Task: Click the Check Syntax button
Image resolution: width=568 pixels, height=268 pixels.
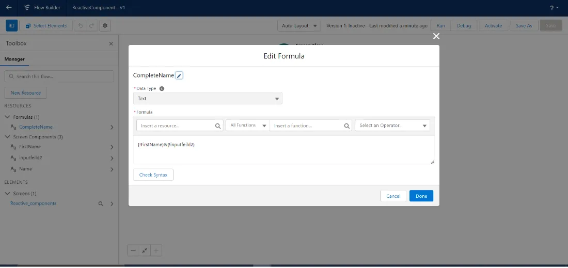Action: tap(153, 175)
